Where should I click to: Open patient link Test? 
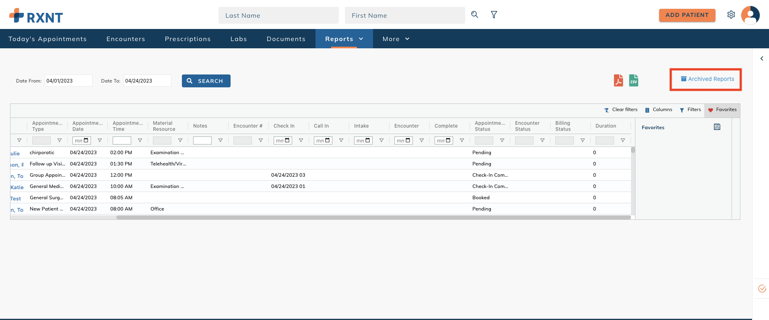pyautogui.click(x=16, y=198)
